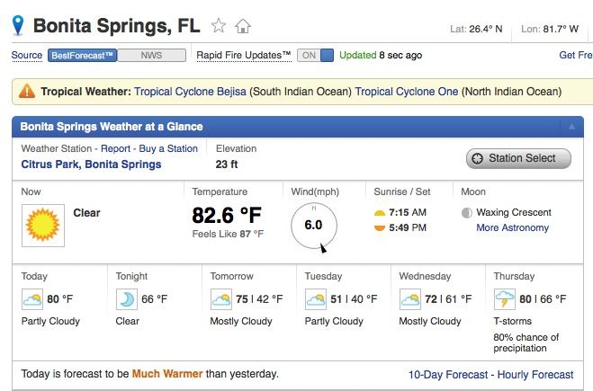Click the Buy a Station link
The width and height of the screenshot is (593, 391).
(168, 148)
